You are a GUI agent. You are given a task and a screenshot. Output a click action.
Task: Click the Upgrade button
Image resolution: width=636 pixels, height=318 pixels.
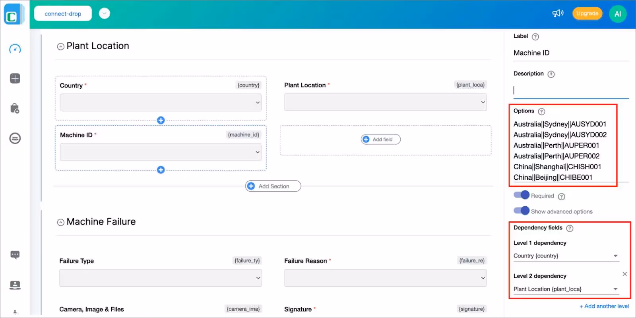(x=587, y=14)
